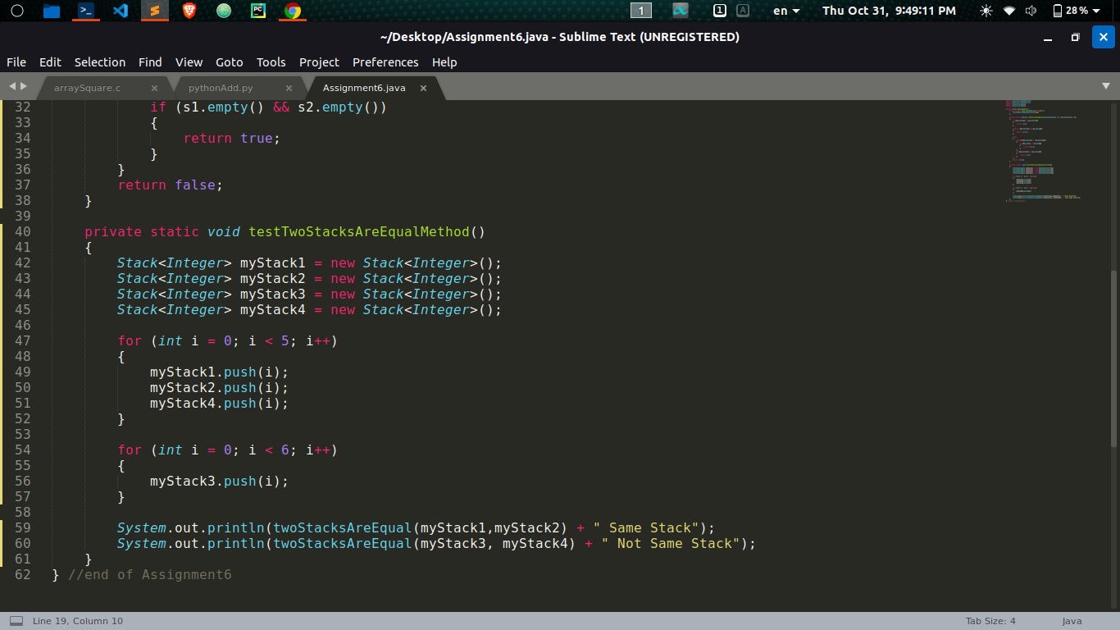The height and width of the screenshot is (630, 1120).
Task: Open the tab list dropdown arrow
Action: click(x=1105, y=86)
